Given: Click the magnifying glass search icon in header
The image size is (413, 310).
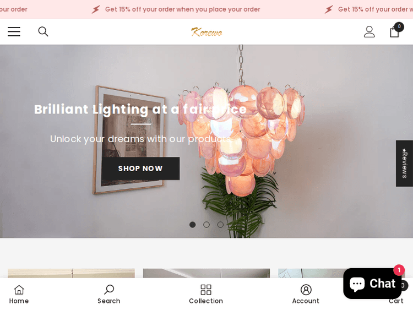Looking at the screenshot, I should [x=43, y=31].
